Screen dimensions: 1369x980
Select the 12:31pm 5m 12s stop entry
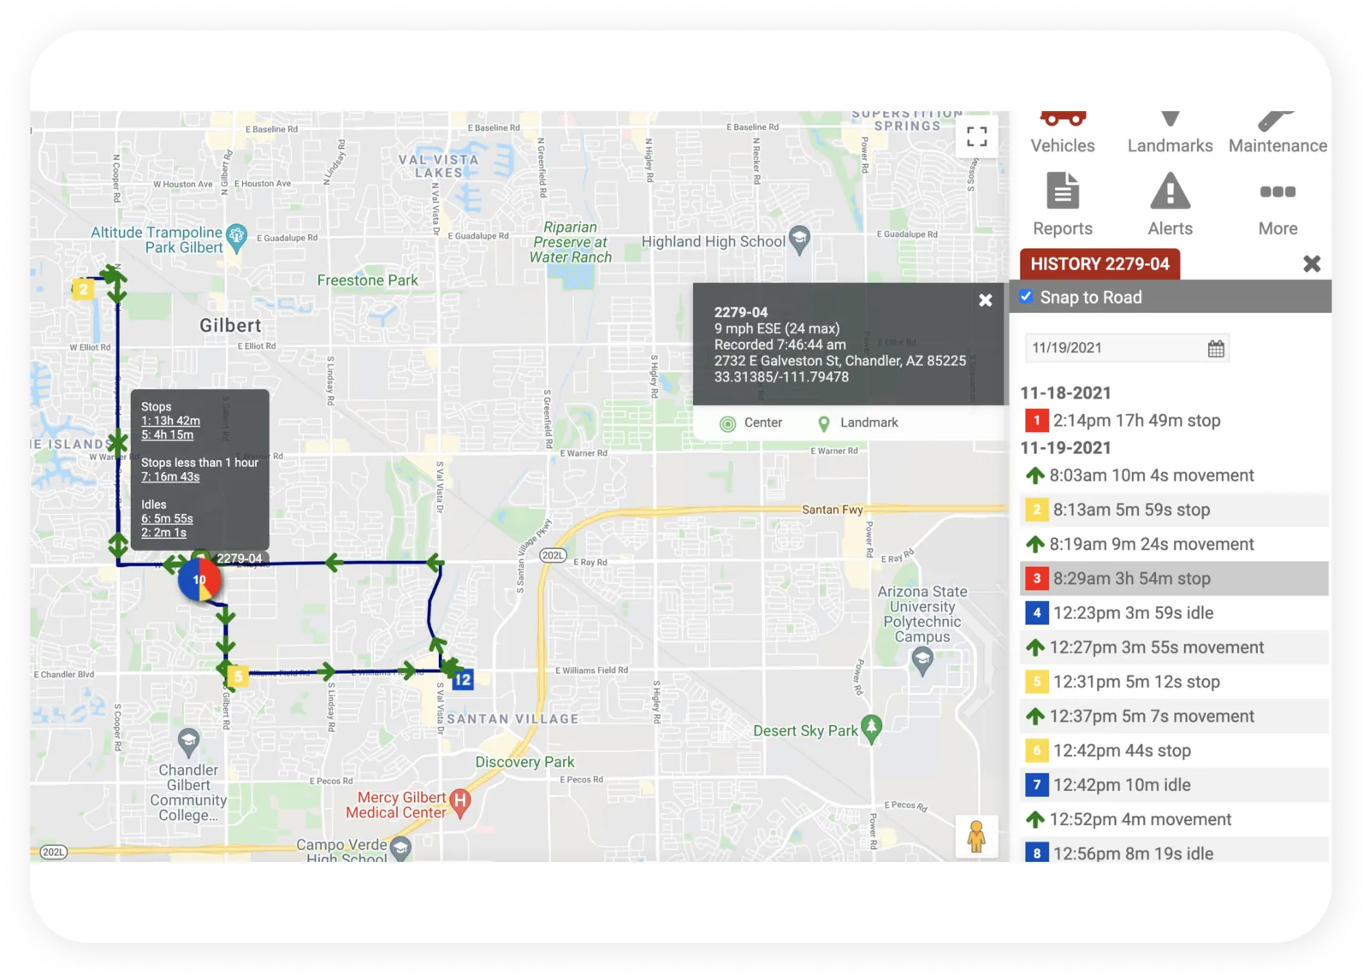[1174, 682]
